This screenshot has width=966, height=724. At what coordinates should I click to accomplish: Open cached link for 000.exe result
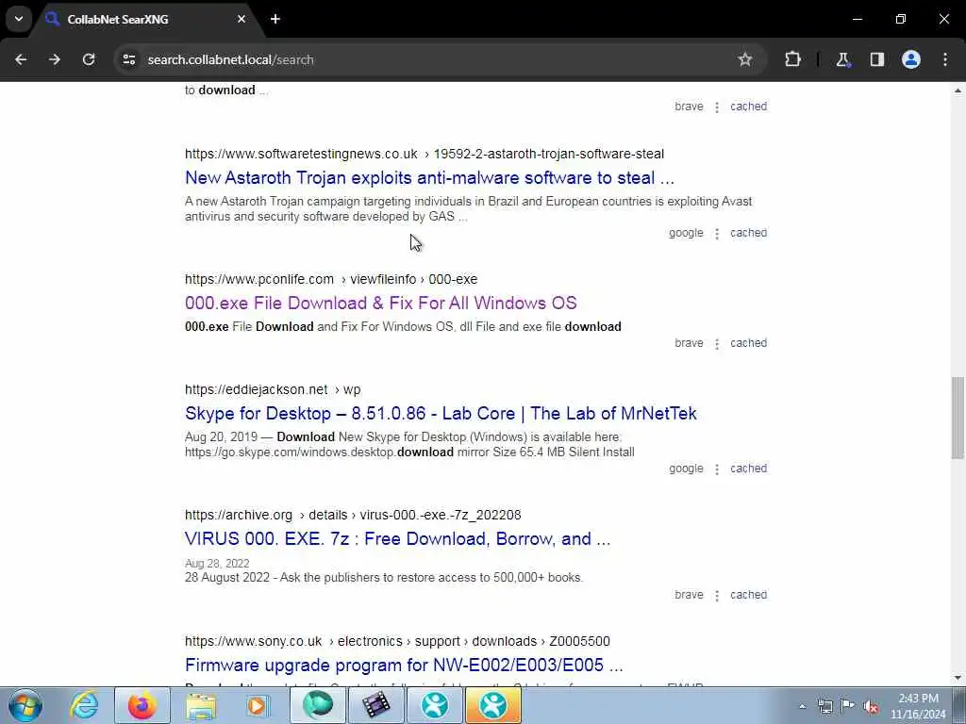[x=748, y=343]
